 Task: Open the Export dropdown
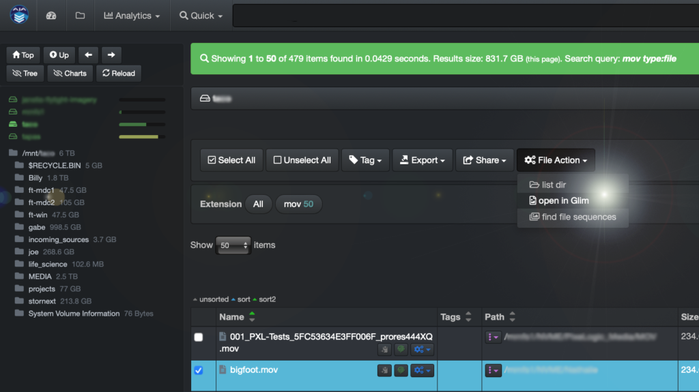click(423, 160)
